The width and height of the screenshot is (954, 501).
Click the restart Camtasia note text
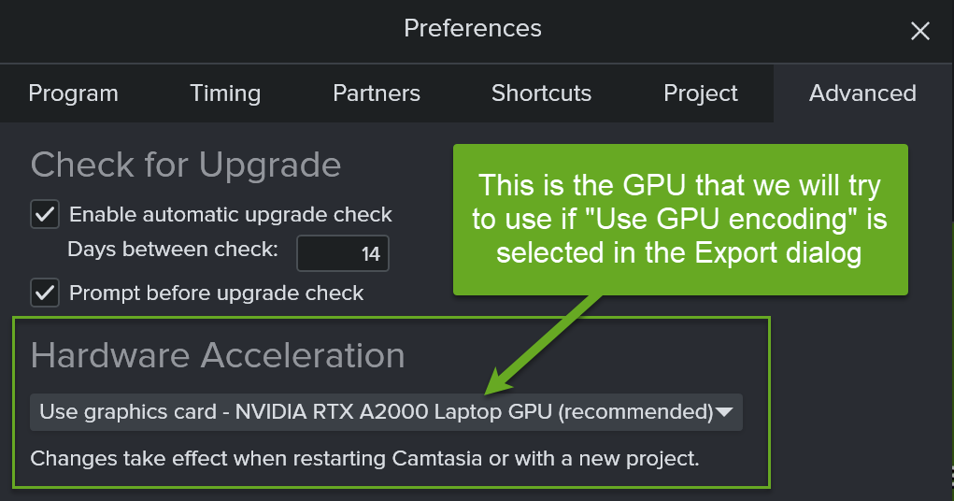coord(364,459)
